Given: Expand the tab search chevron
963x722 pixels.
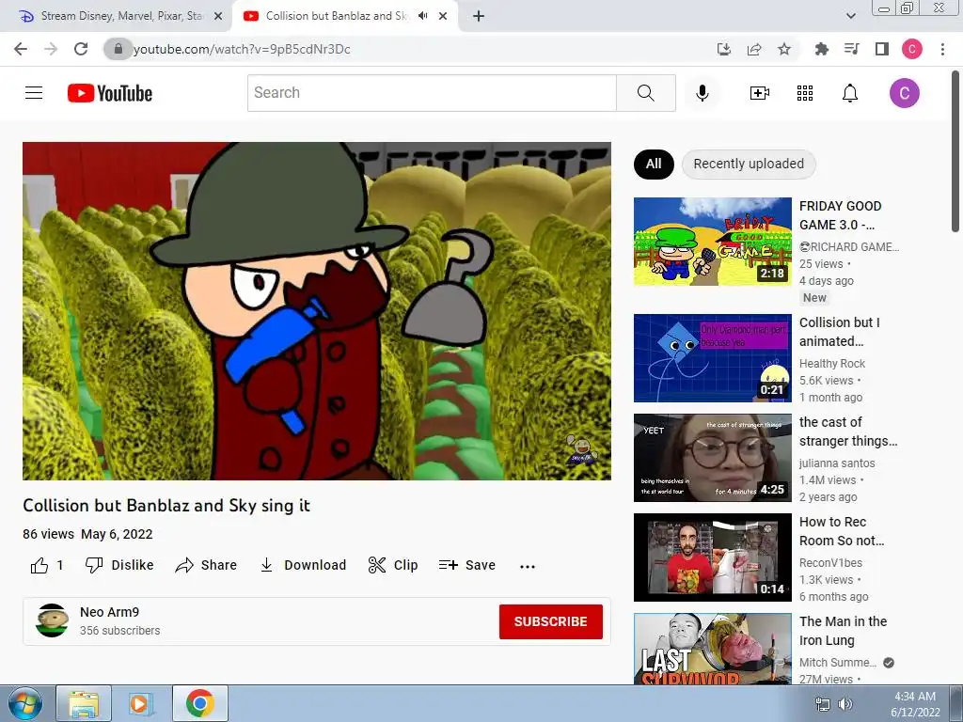Looking at the screenshot, I should pyautogui.click(x=850, y=16).
